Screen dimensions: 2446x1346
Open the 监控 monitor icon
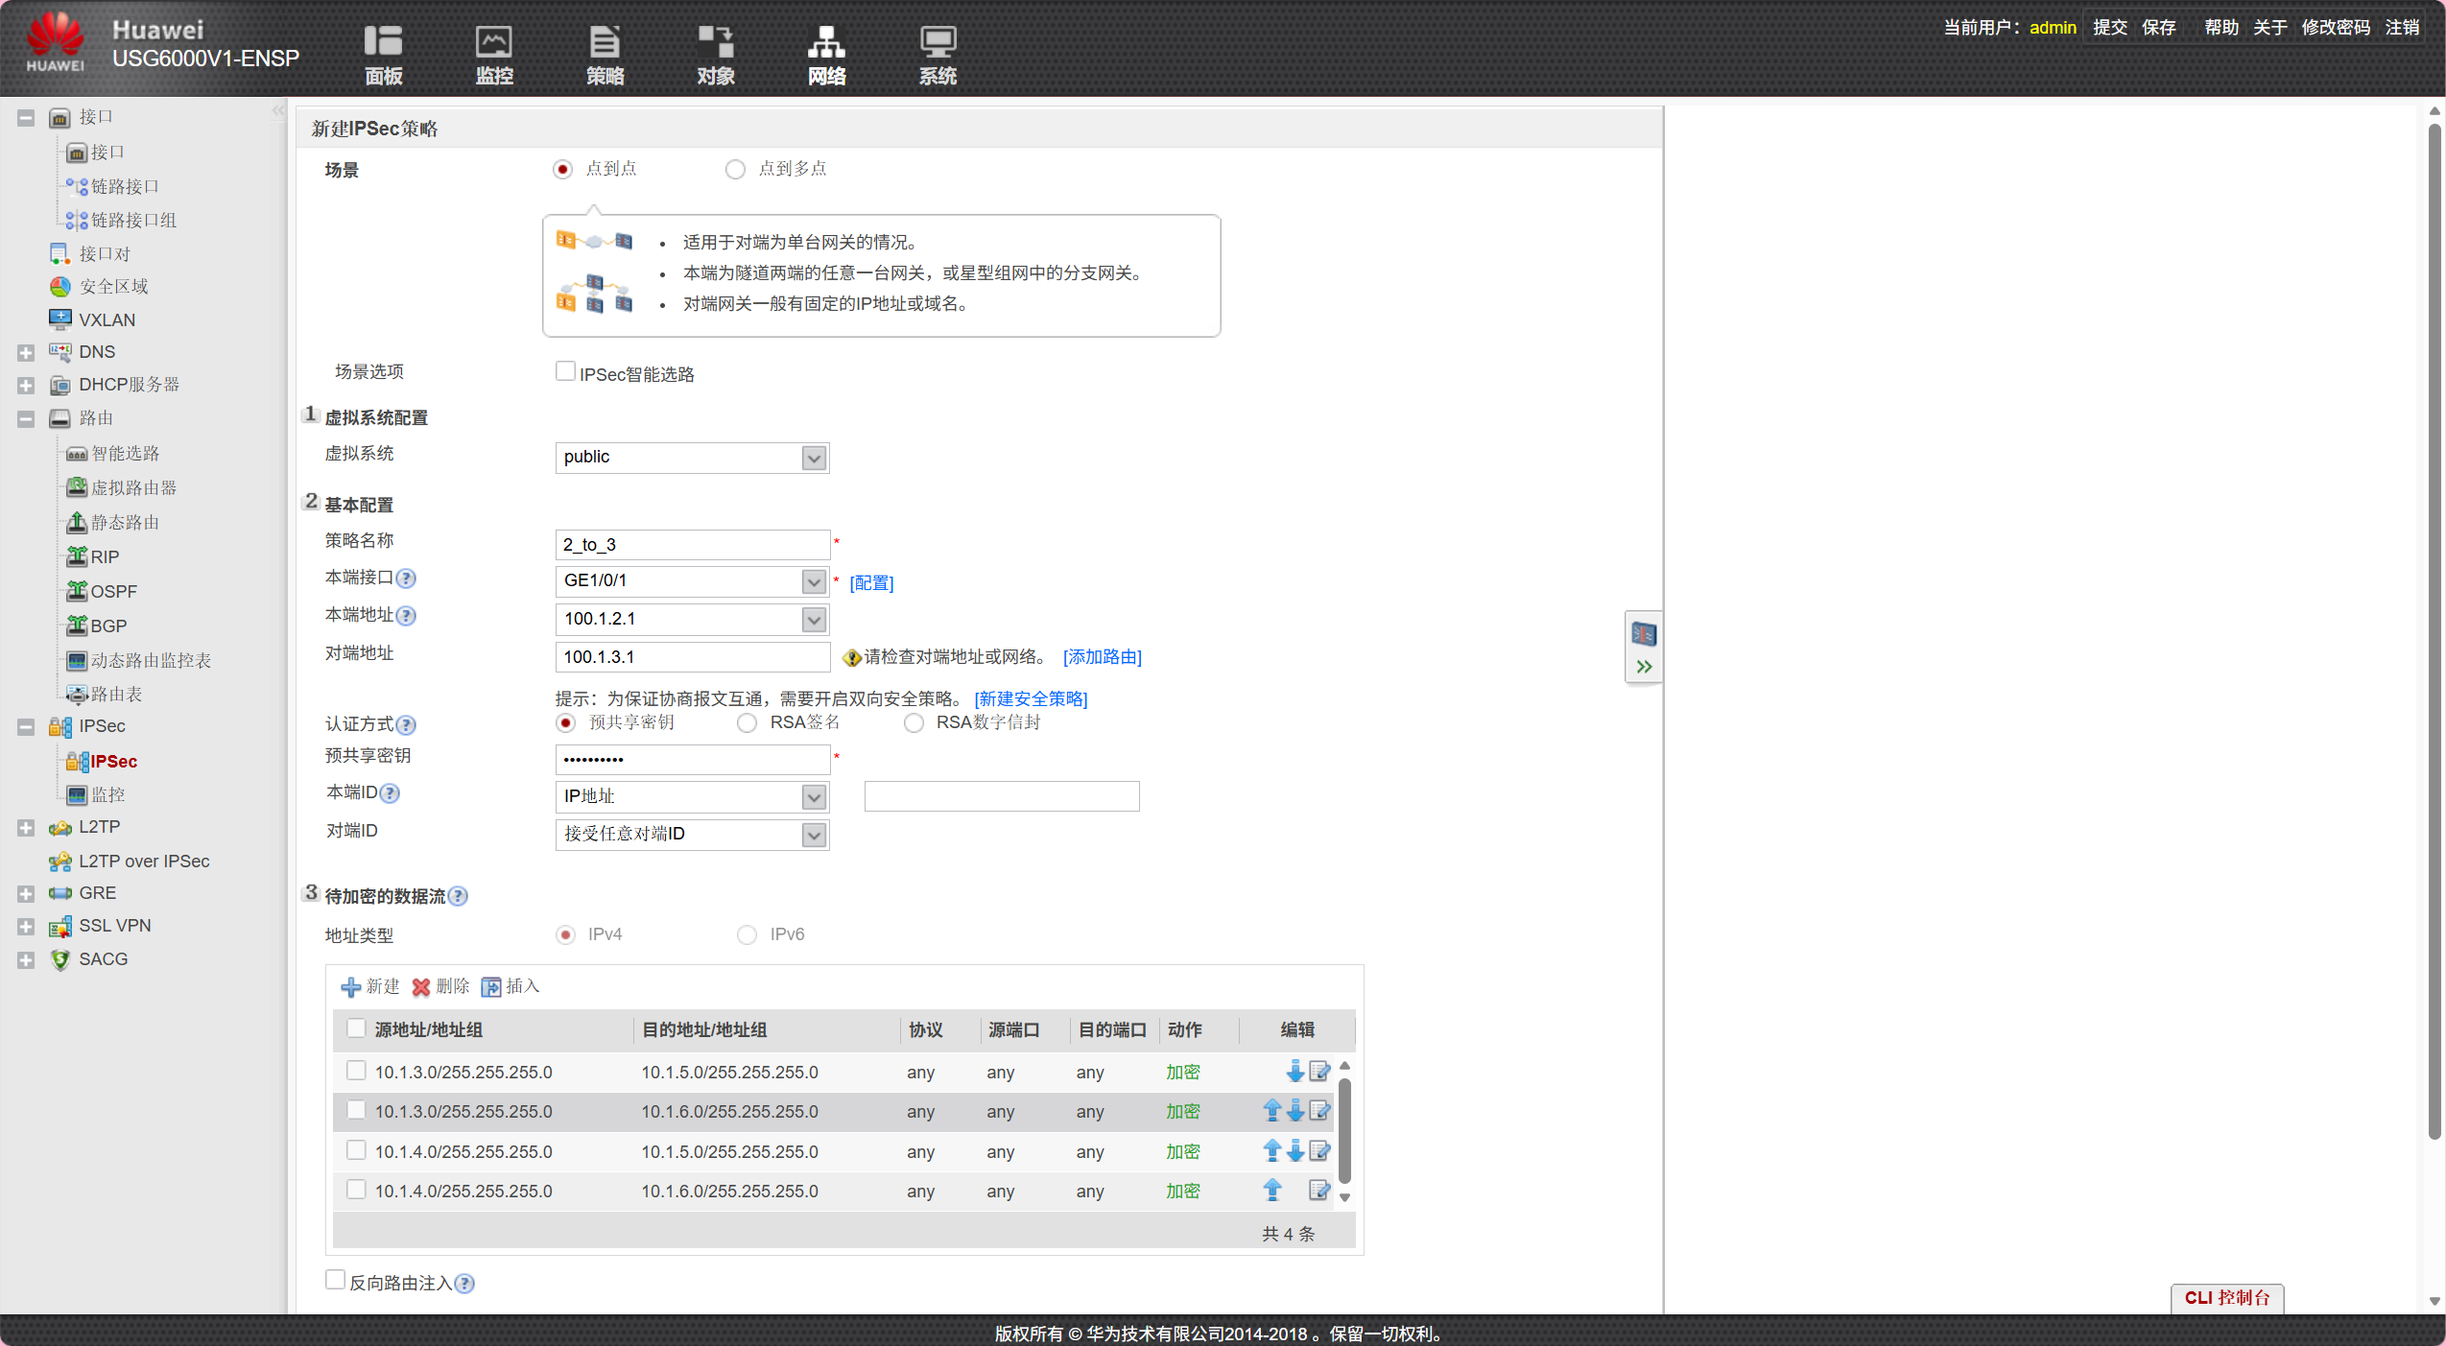(494, 42)
